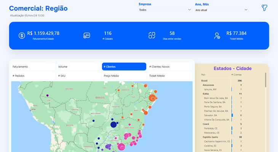Click the Ticket Médio metric button
Screen dimensions: 278x152
click(x=170, y=76)
